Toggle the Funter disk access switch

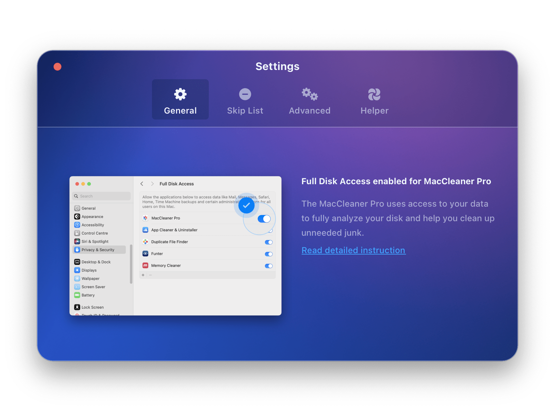[269, 254]
